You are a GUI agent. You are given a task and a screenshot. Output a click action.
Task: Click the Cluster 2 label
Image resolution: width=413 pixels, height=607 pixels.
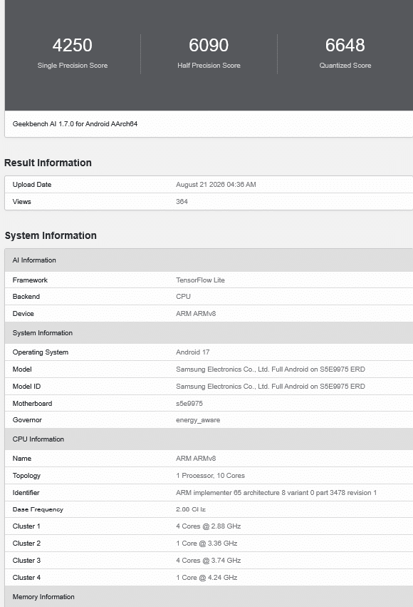(26, 543)
